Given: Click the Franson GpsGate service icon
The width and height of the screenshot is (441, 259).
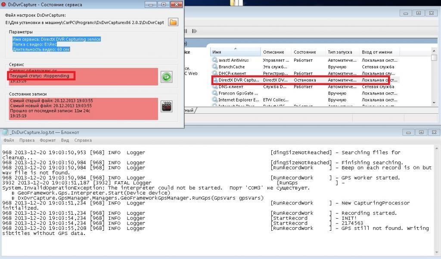Looking at the screenshot, I should (x=215, y=93).
